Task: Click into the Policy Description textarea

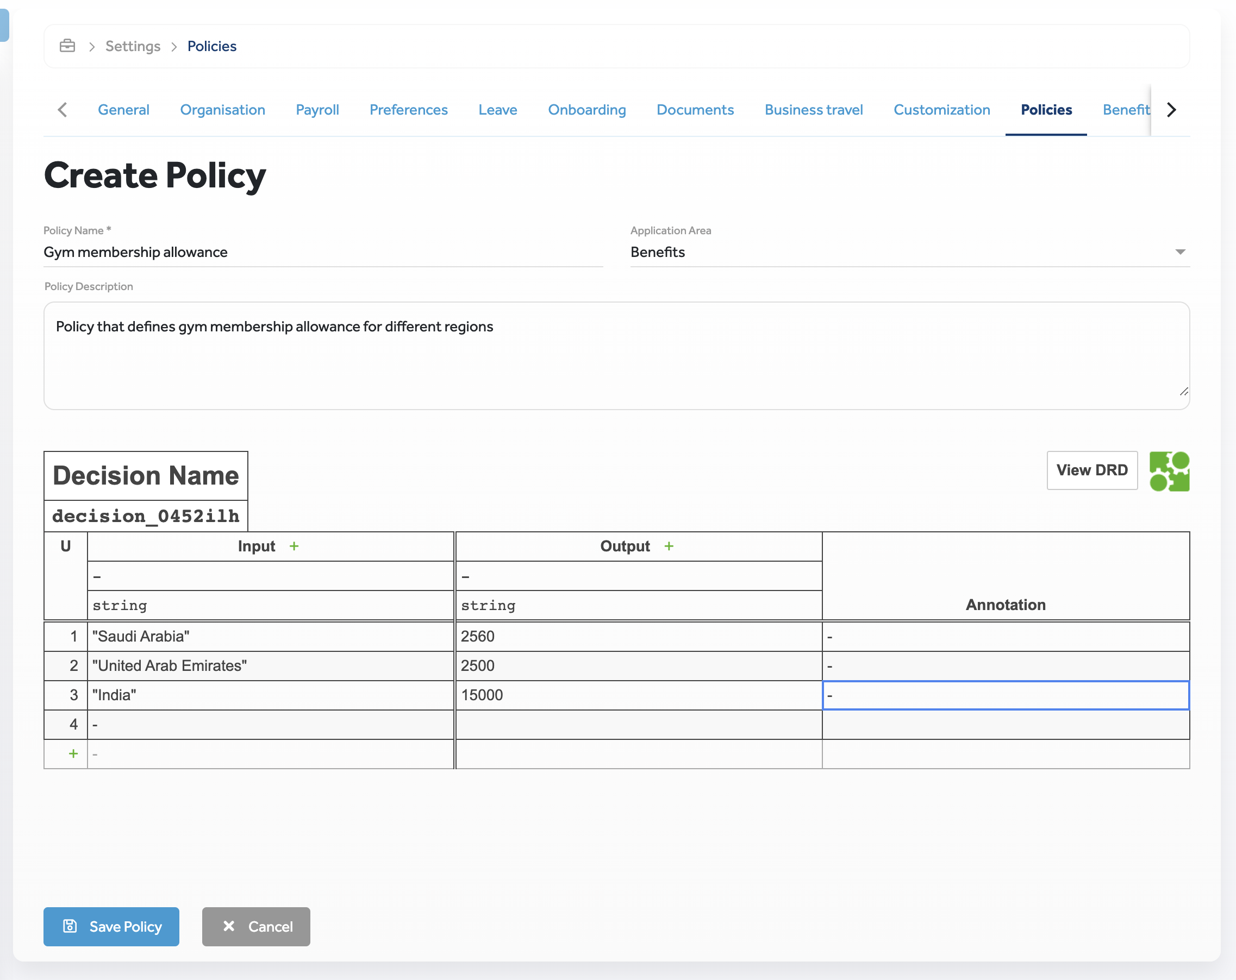Action: tap(616, 355)
